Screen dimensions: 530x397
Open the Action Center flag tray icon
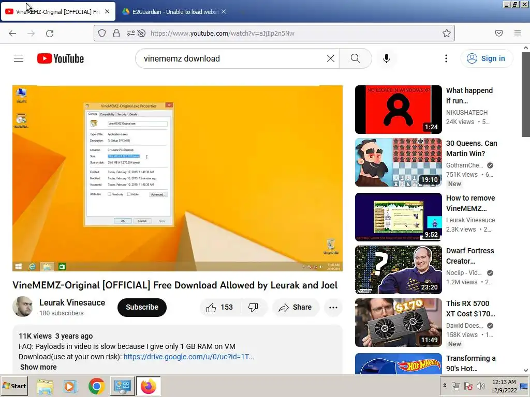(468, 386)
